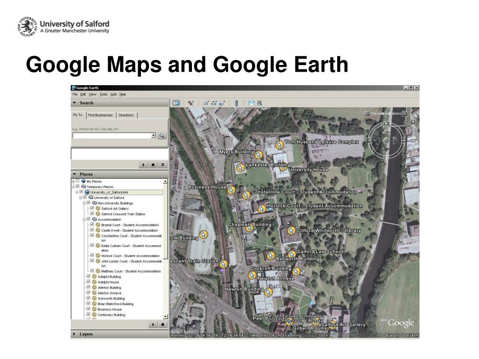
Task: Click the navigation ring left arrow
Action: click(377, 140)
